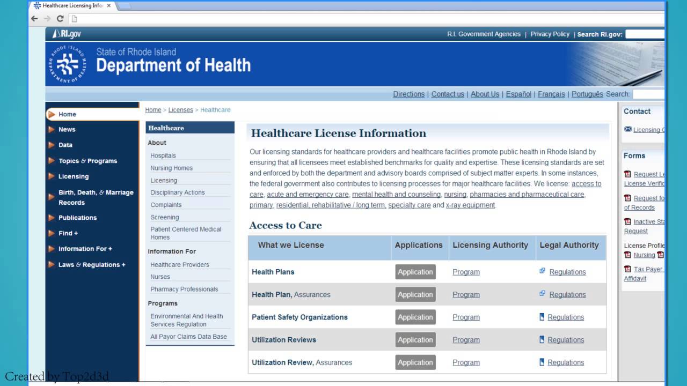This screenshot has width=687, height=386.
Task: Click the PDF icon next to Tax Payer Affidavit
Action: click(627, 269)
